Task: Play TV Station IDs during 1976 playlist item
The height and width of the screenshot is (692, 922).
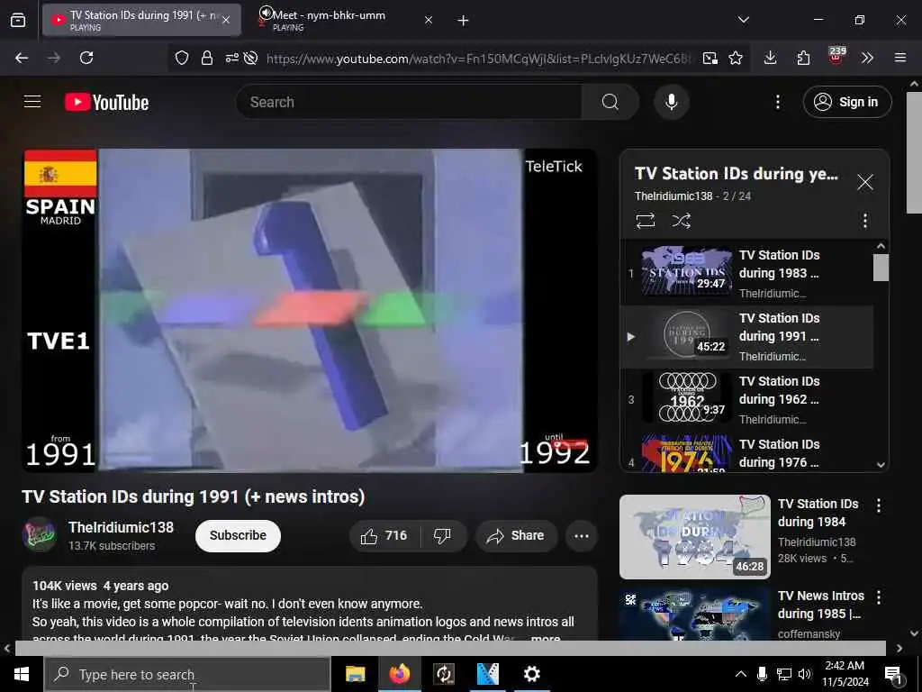Action: [746, 453]
